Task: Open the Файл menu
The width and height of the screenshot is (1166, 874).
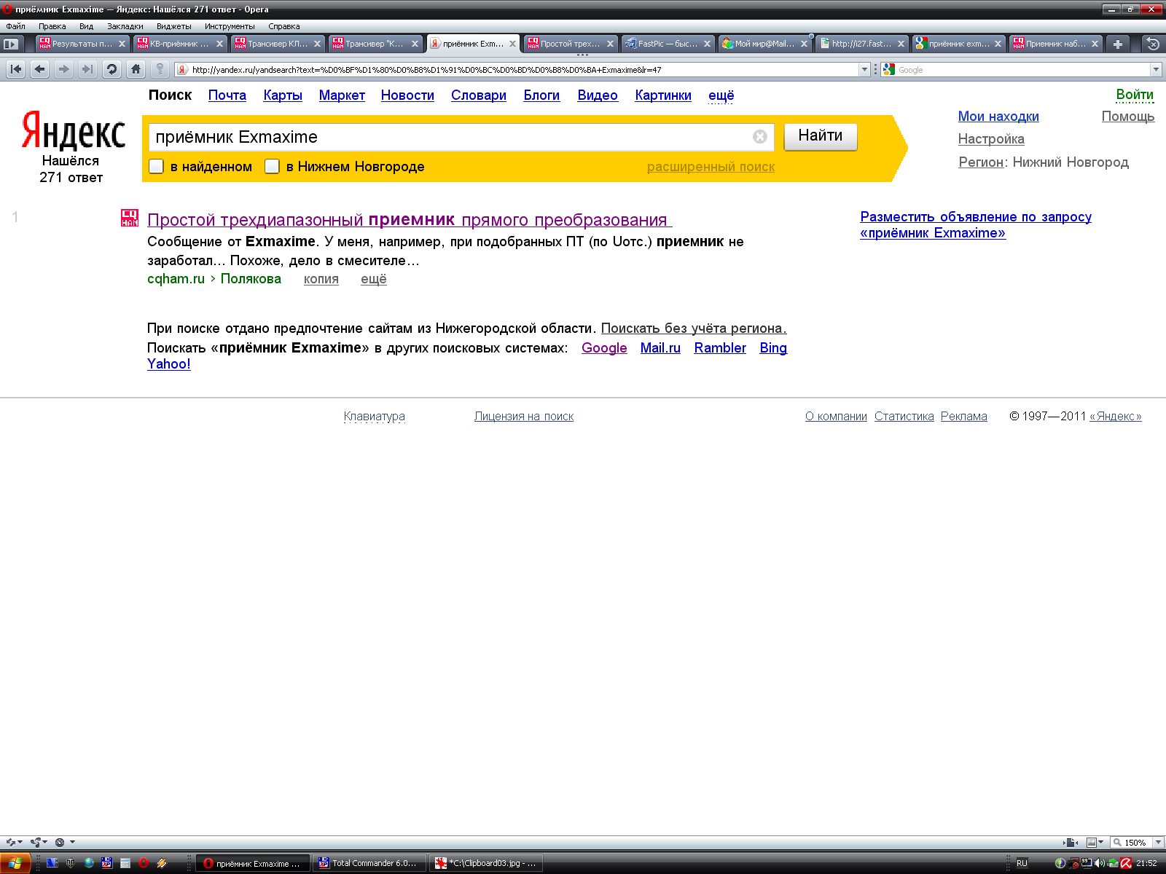Action: 15,26
